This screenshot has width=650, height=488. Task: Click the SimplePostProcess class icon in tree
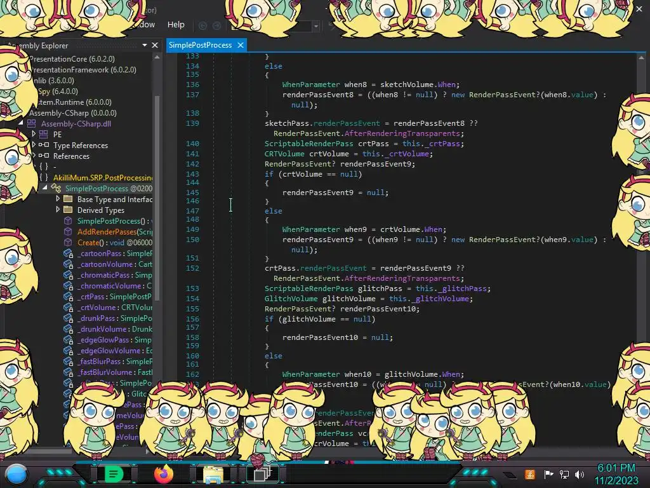tap(56, 188)
